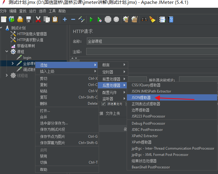The image size is (218, 174).
Task: Select HTTP请求默认值 tree node
Action: click(30, 40)
